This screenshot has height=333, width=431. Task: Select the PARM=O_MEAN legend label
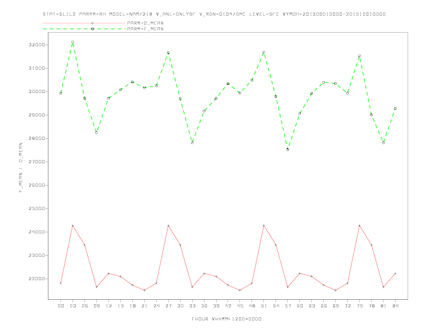(145, 23)
